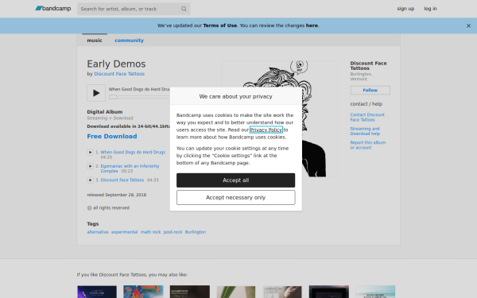Open the Privacy Policy link in dialog
The image size is (477, 298).
pyautogui.click(x=266, y=130)
